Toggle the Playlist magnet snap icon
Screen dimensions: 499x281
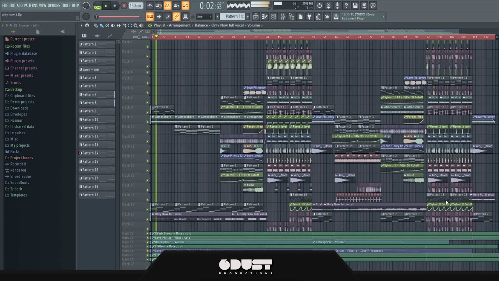coord(87,26)
